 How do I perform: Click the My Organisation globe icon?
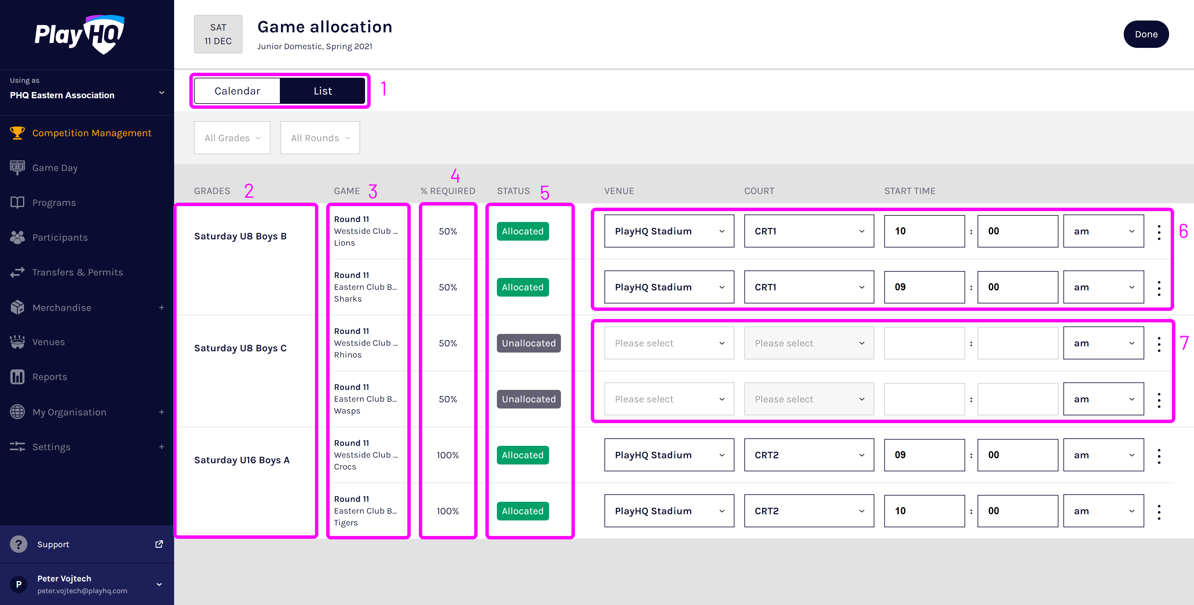click(17, 412)
